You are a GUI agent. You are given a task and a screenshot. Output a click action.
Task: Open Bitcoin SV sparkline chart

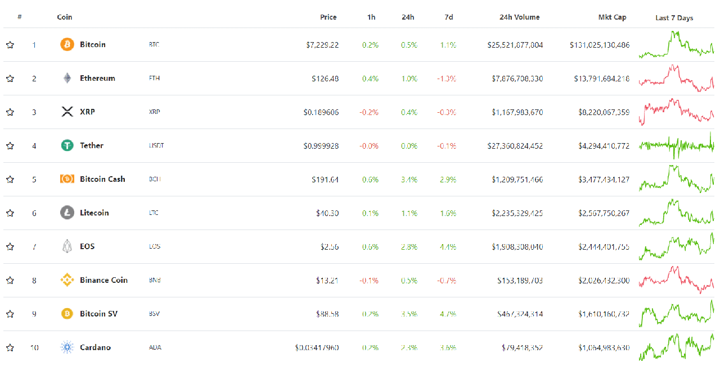676,314
